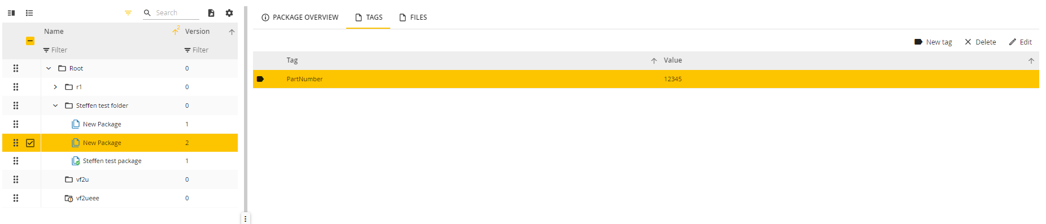
Task: Click the export document icon beside search
Action: click(x=211, y=13)
